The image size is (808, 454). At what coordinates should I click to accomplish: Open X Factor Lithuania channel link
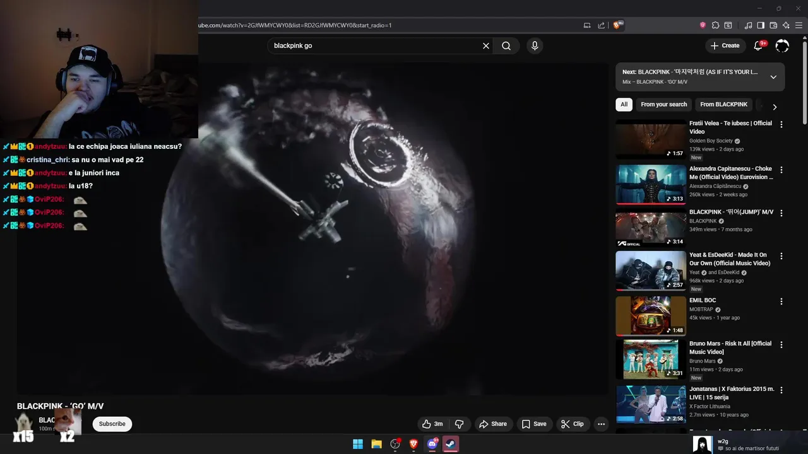(x=710, y=407)
